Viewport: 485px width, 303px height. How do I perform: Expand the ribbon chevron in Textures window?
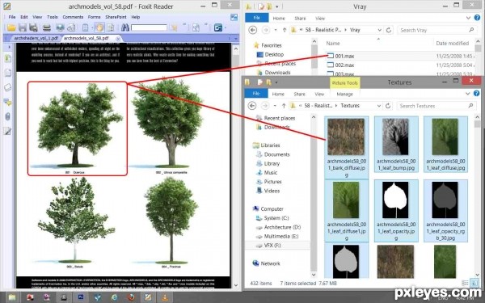[468, 94]
